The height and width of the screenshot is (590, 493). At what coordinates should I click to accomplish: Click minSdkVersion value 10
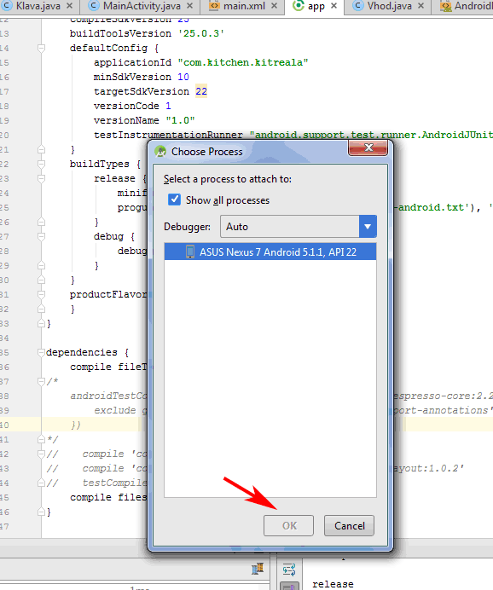pyautogui.click(x=183, y=77)
